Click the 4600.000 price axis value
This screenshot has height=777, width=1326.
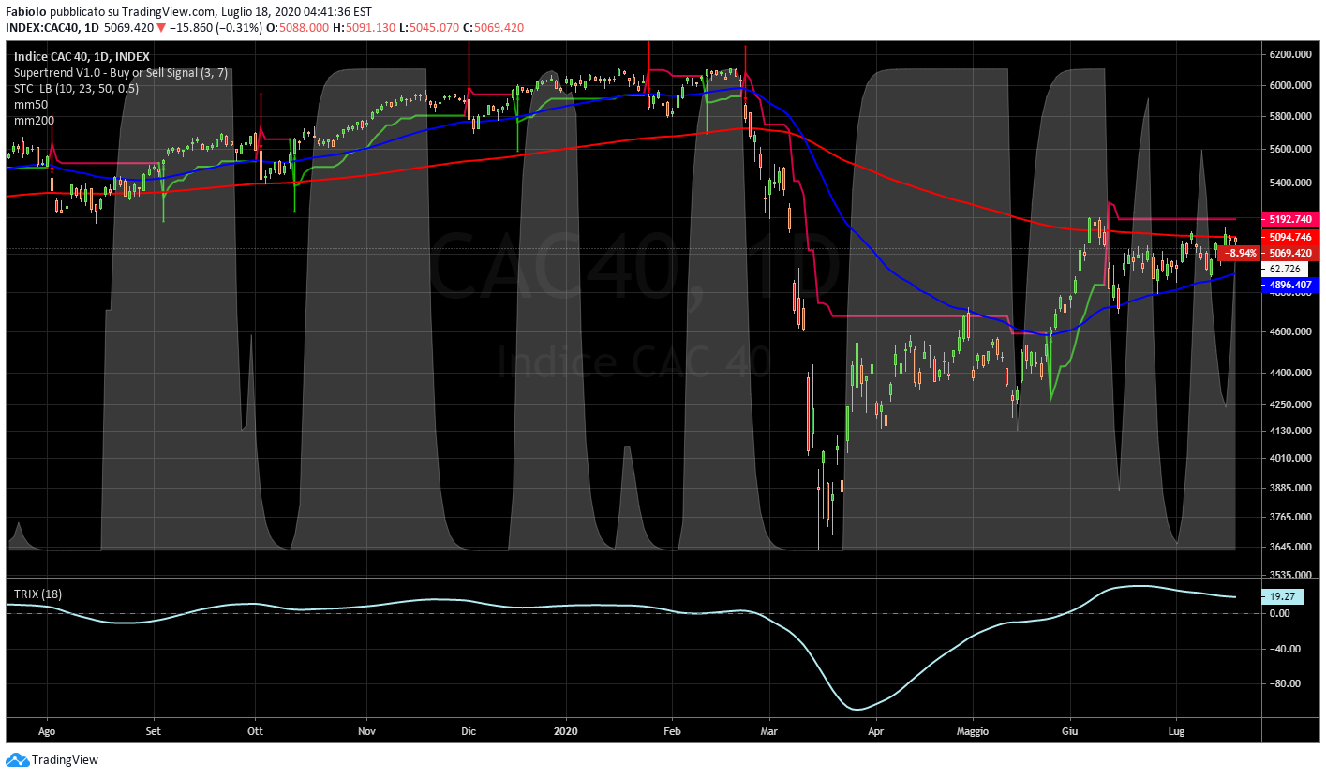coord(1289,331)
